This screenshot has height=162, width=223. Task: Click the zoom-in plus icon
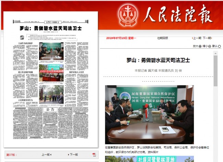coord(200,46)
